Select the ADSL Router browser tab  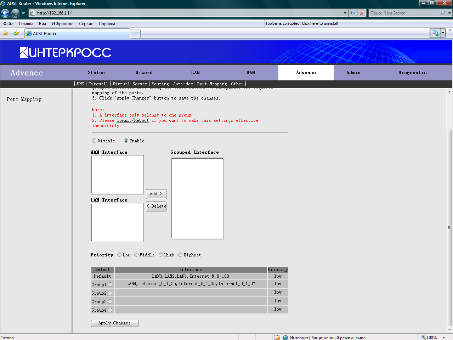pyautogui.click(x=77, y=34)
